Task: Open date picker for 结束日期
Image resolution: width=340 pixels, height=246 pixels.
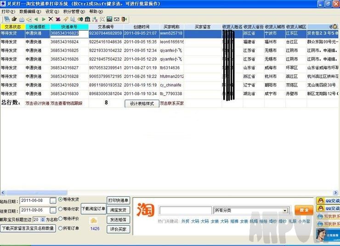Action: (53, 210)
